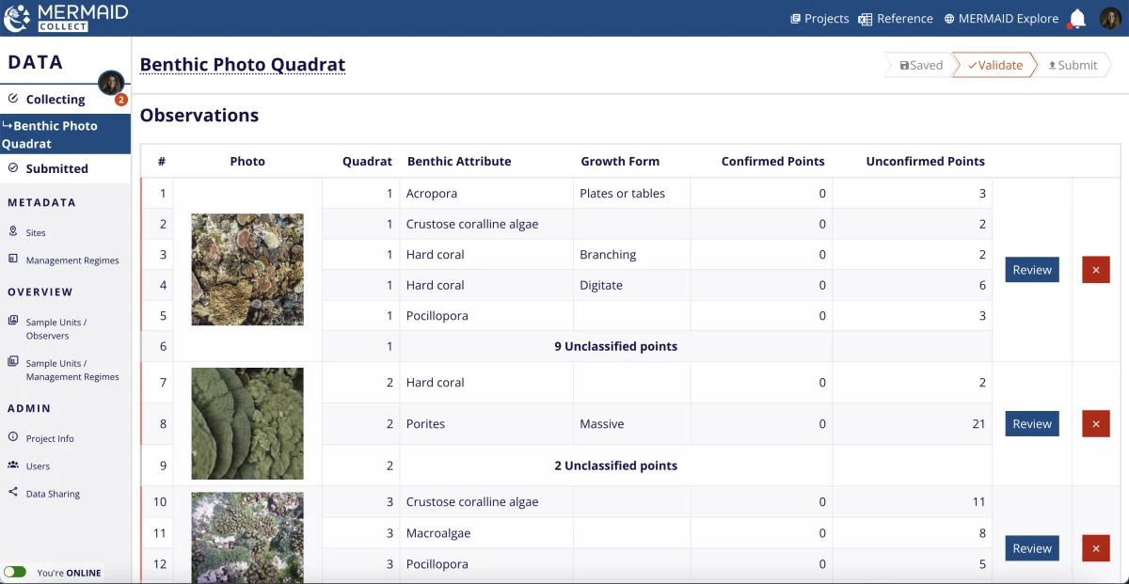Viewport: 1129px width, 584px height.
Task: Click the Validate button
Action: (995, 65)
